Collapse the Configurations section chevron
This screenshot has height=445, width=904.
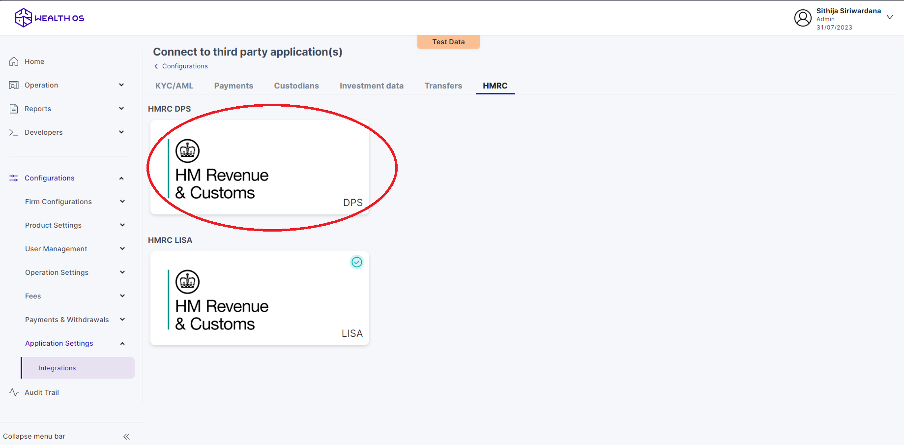[x=121, y=178]
